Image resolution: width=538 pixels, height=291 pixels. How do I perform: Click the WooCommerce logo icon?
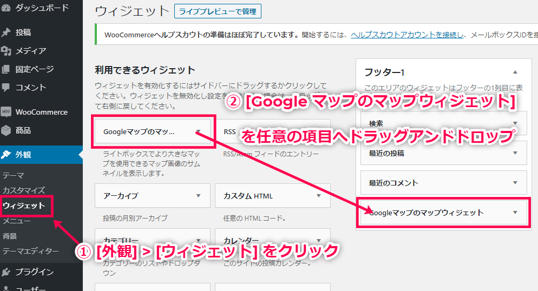(x=6, y=112)
